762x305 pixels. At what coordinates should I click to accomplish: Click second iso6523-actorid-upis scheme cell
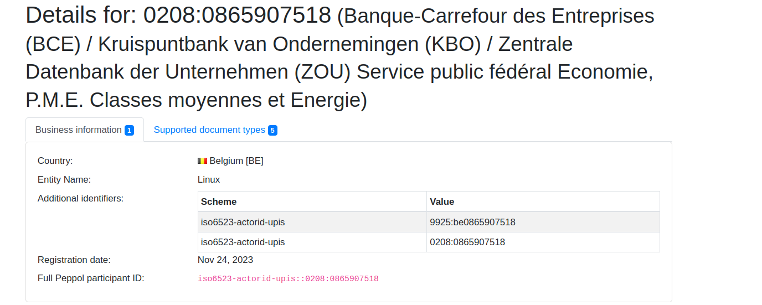[x=243, y=242]
